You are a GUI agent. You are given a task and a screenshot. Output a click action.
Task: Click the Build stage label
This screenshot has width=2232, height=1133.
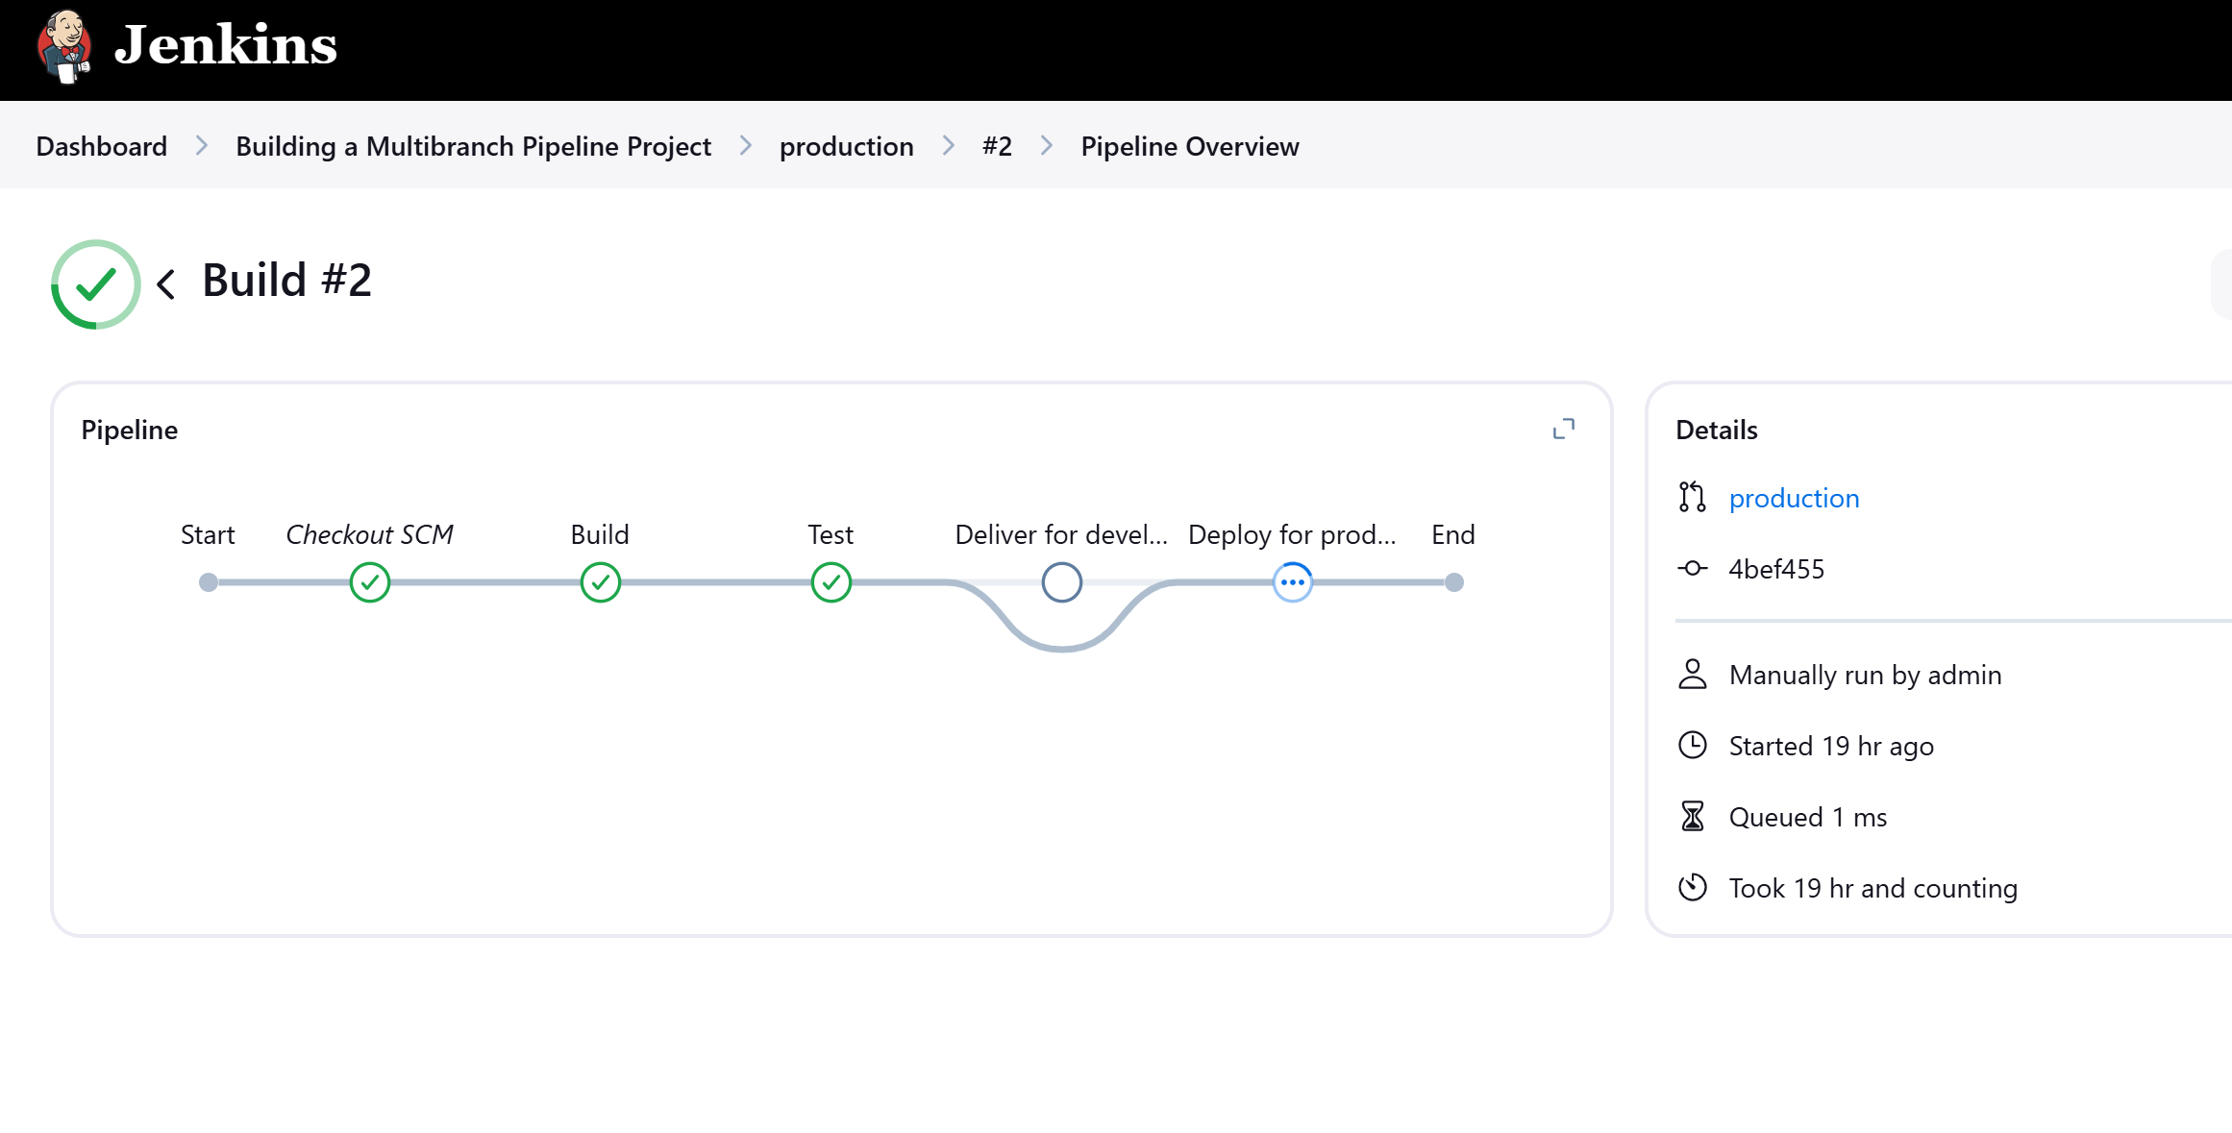(x=600, y=534)
